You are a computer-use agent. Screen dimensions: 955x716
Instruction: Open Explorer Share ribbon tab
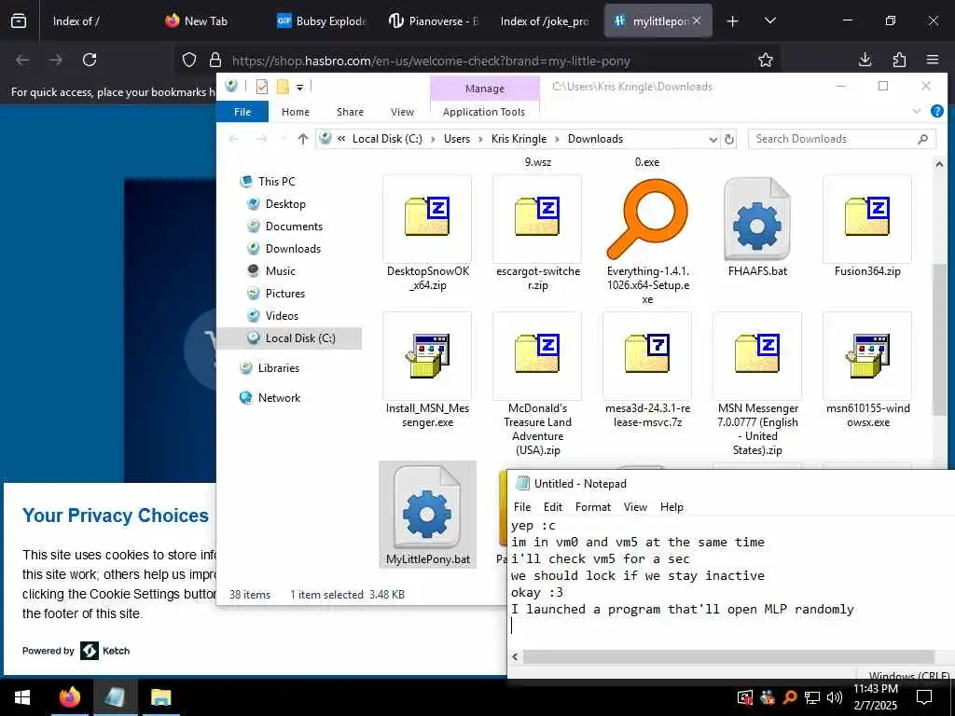pos(350,112)
